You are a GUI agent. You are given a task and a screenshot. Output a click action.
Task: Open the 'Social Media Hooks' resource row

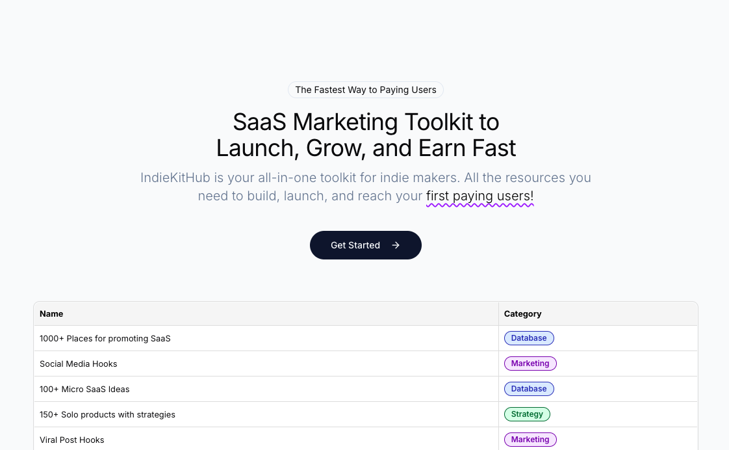click(x=260, y=364)
